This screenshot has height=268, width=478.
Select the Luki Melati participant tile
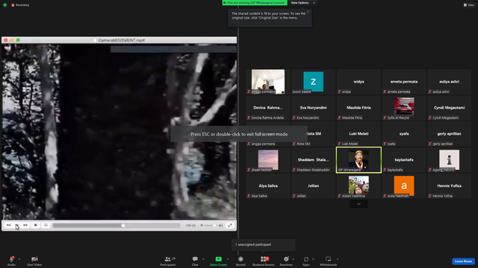[358, 134]
